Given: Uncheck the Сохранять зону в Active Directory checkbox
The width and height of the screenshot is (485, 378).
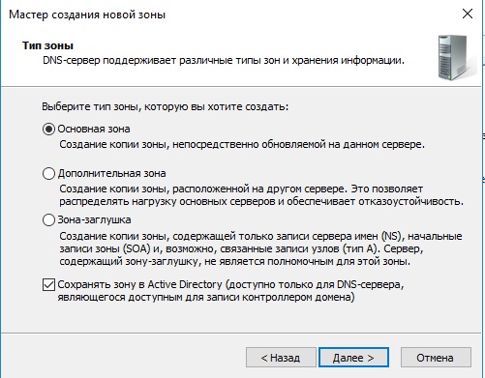Looking at the screenshot, I should [x=48, y=285].
